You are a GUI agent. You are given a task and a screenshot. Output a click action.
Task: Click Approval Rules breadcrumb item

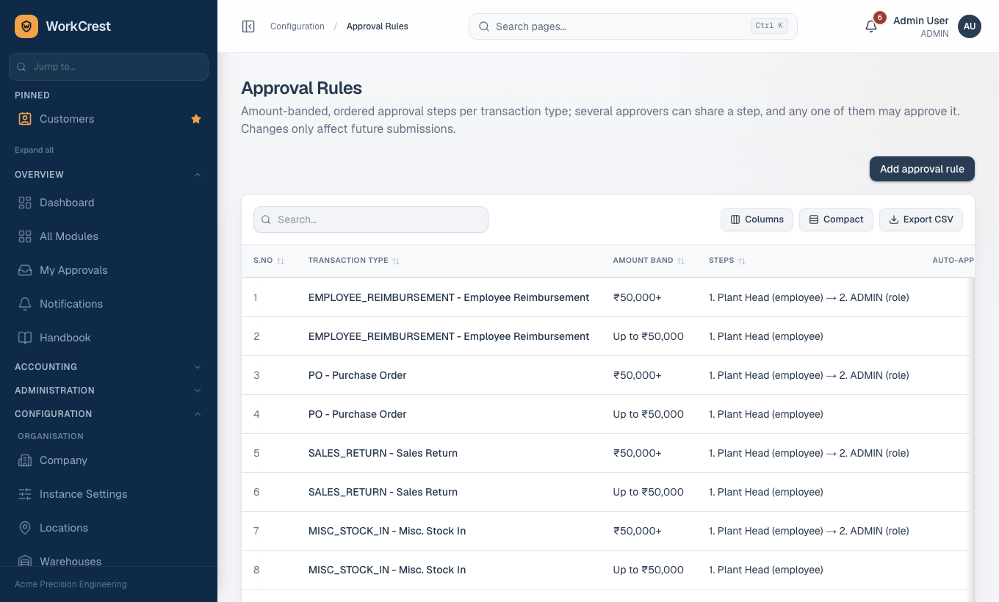(x=378, y=26)
